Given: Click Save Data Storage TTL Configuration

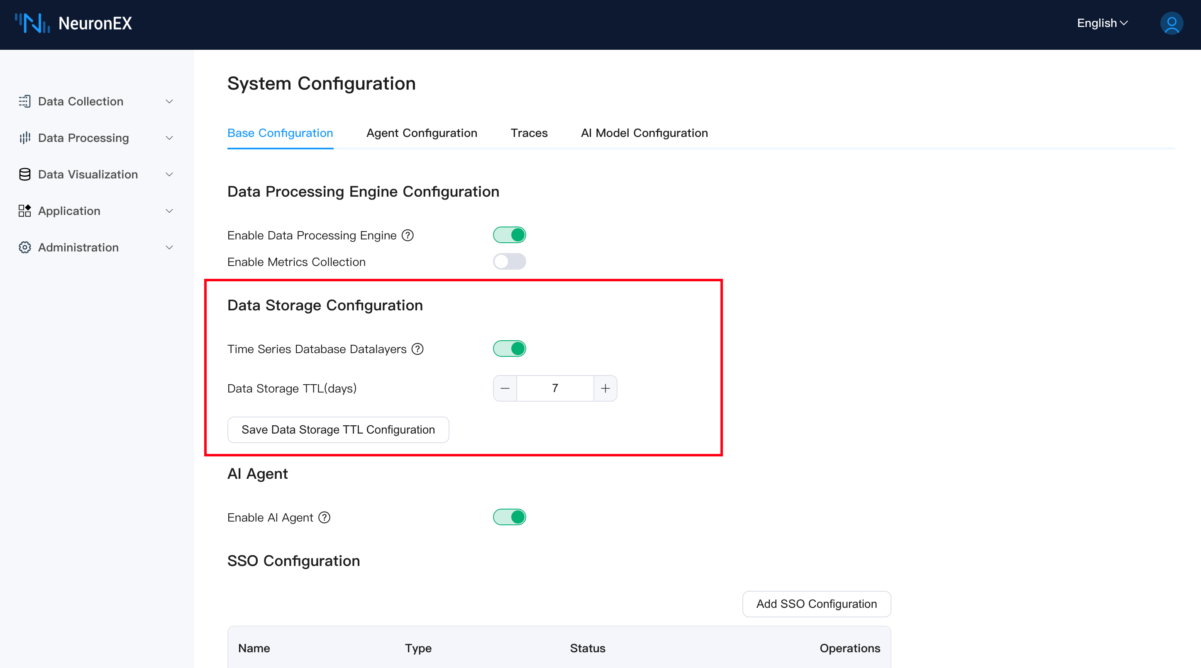Looking at the screenshot, I should coord(338,429).
